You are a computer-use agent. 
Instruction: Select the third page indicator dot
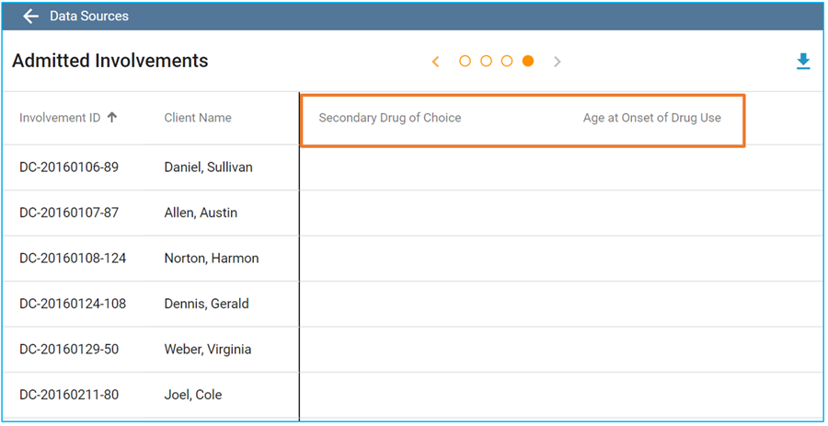pyautogui.click(x=507, y=62)
